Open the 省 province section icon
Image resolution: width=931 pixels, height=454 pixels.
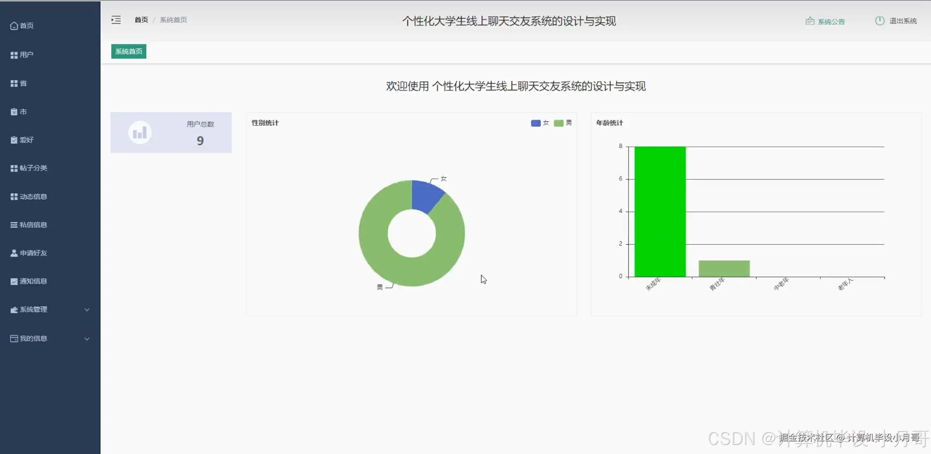[14, 83]
